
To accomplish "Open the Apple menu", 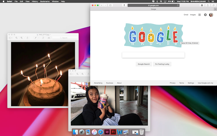I will (x=3, y=1).
